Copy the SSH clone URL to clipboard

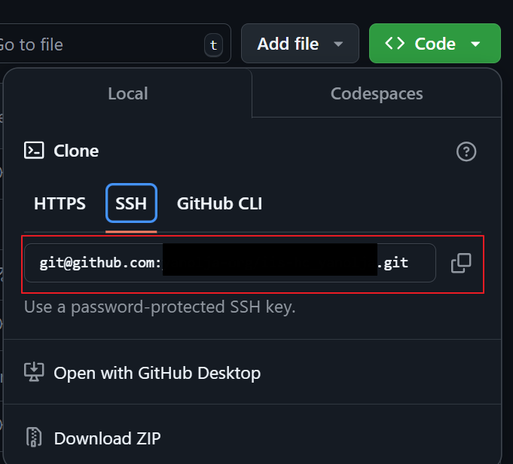(461, 263)
